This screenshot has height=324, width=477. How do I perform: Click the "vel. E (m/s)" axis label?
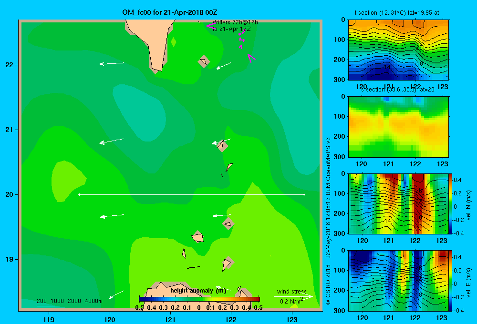click(468, 283)
